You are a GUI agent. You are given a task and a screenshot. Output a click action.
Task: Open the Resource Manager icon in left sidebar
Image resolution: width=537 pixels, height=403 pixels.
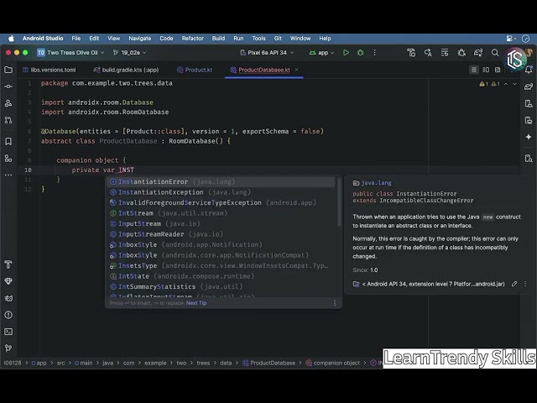8,103
